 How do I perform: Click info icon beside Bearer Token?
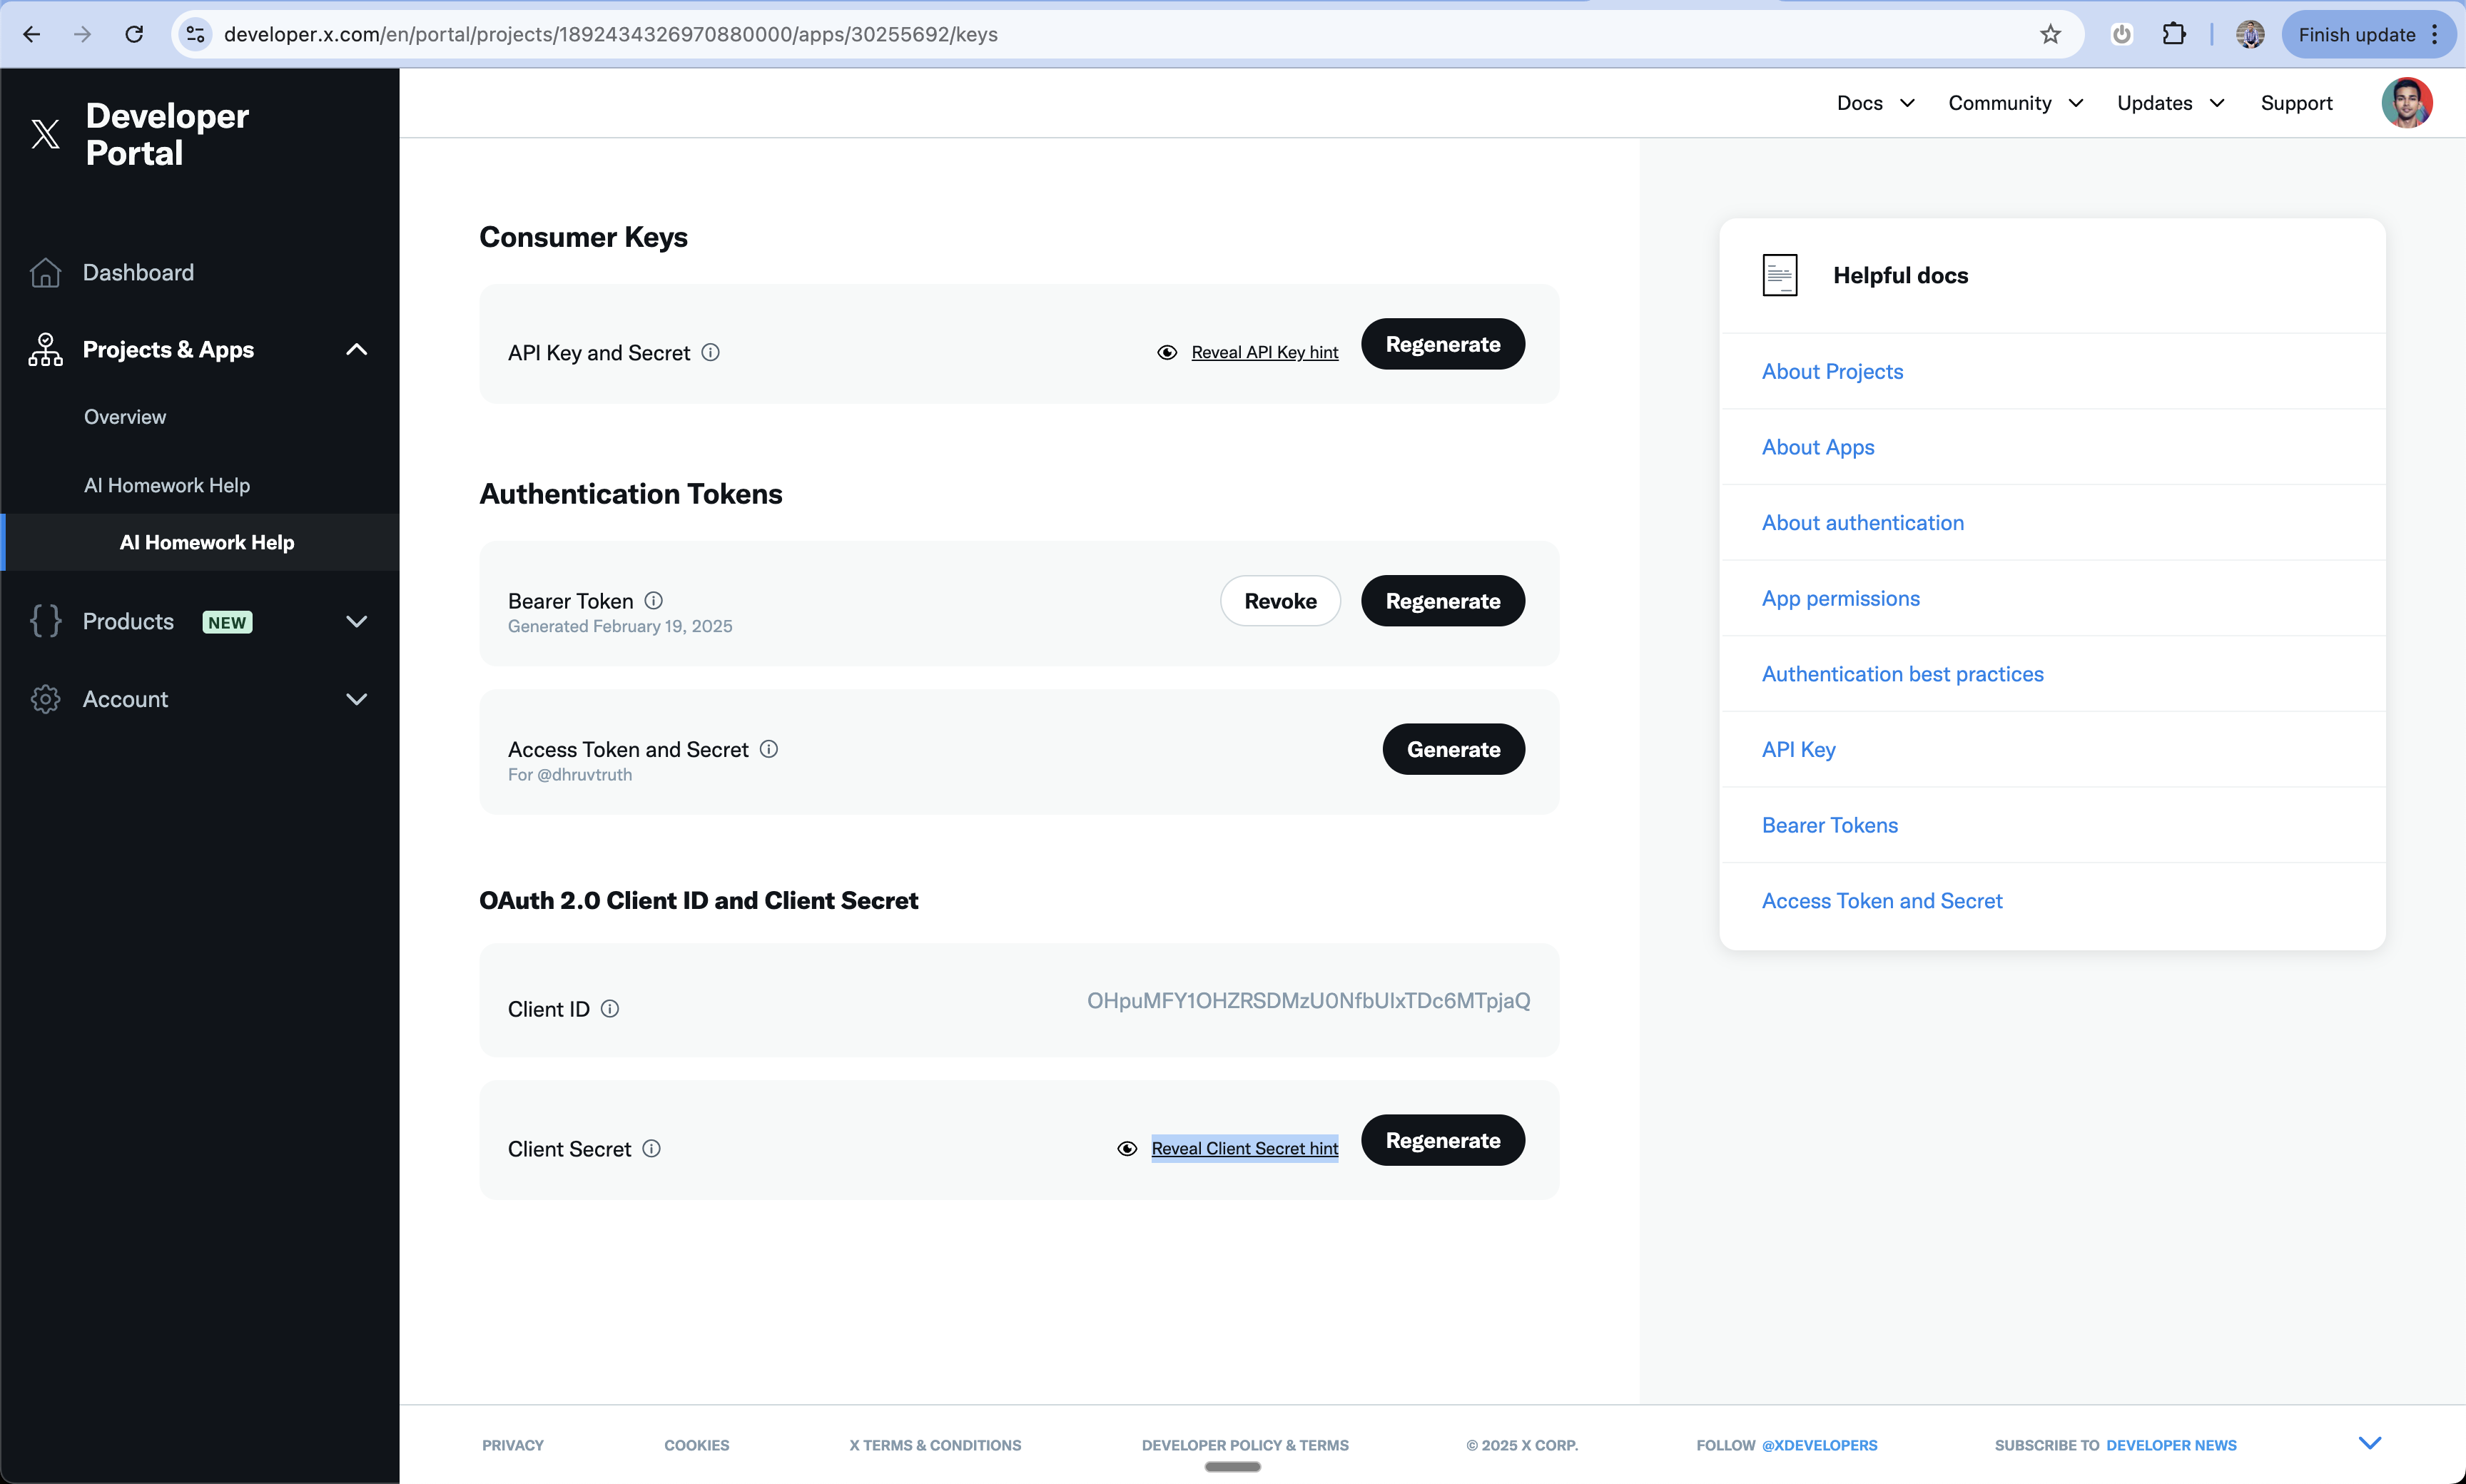(653, 600)
